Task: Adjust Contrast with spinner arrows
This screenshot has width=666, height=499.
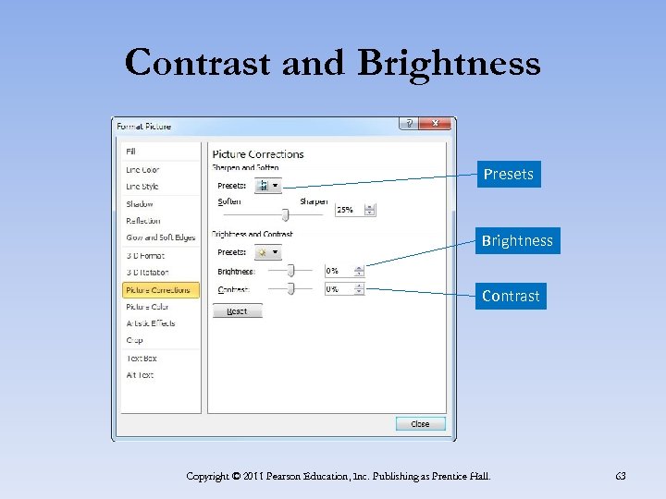Action: [x=359, y=289]
